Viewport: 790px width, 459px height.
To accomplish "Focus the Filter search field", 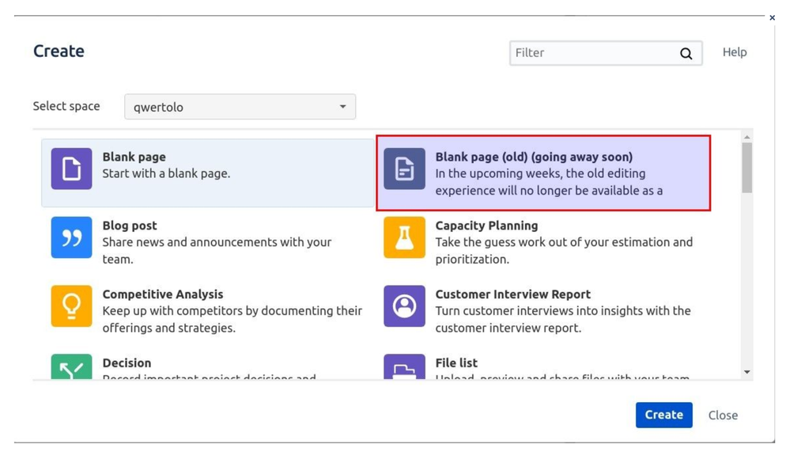I will tap(606, 53).
